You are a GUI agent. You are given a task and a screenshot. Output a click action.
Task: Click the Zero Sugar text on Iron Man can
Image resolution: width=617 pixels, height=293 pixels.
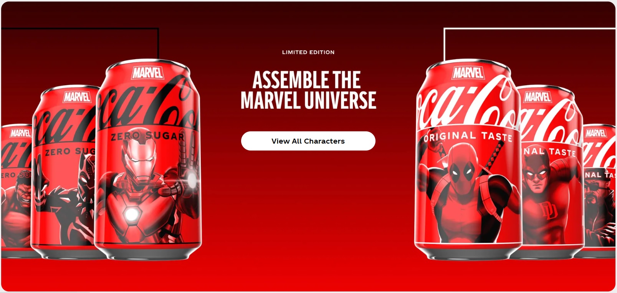click(x=148, y=136)
